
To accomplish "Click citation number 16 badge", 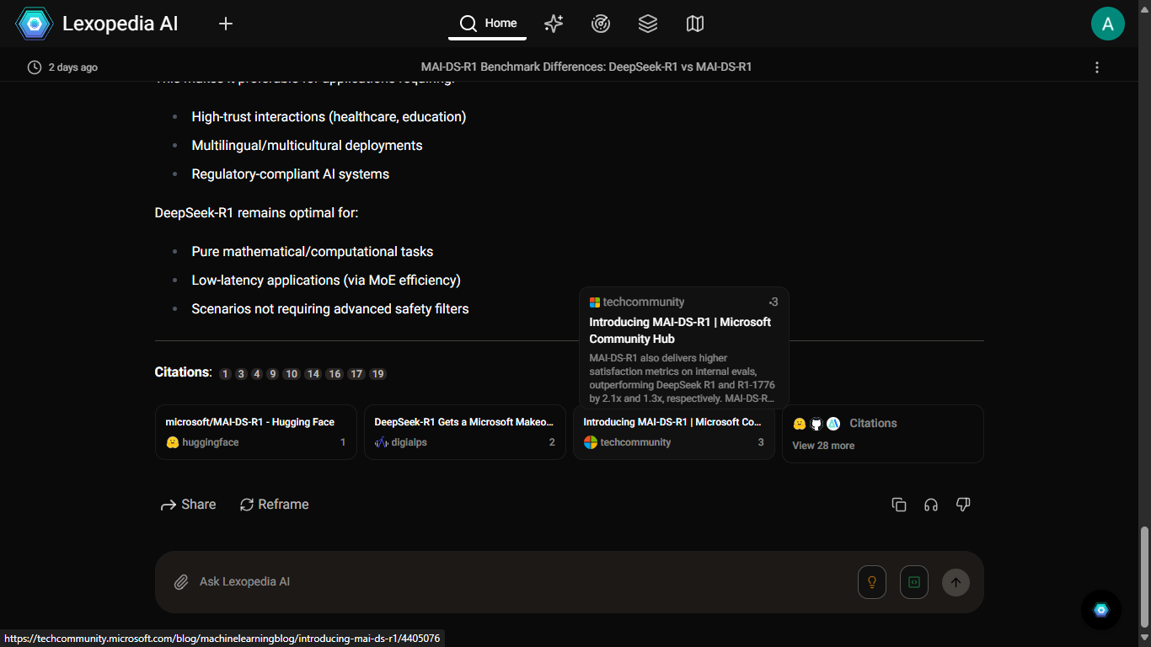I will (335, 374).
